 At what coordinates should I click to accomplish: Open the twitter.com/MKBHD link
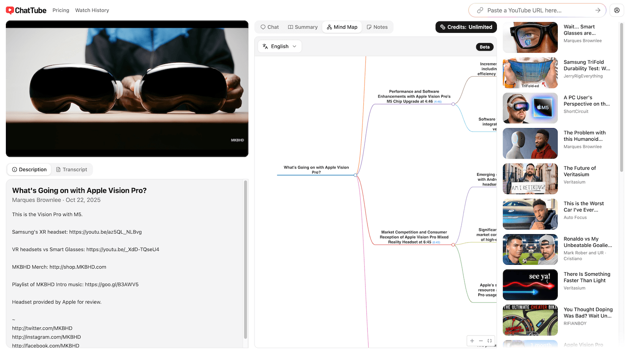coord(43,328)
